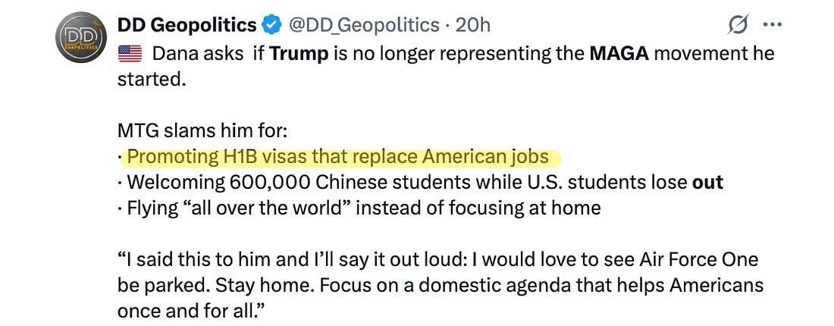The image size is (834, 326).
Task: Click the bold word out
Action: (707, 182)
